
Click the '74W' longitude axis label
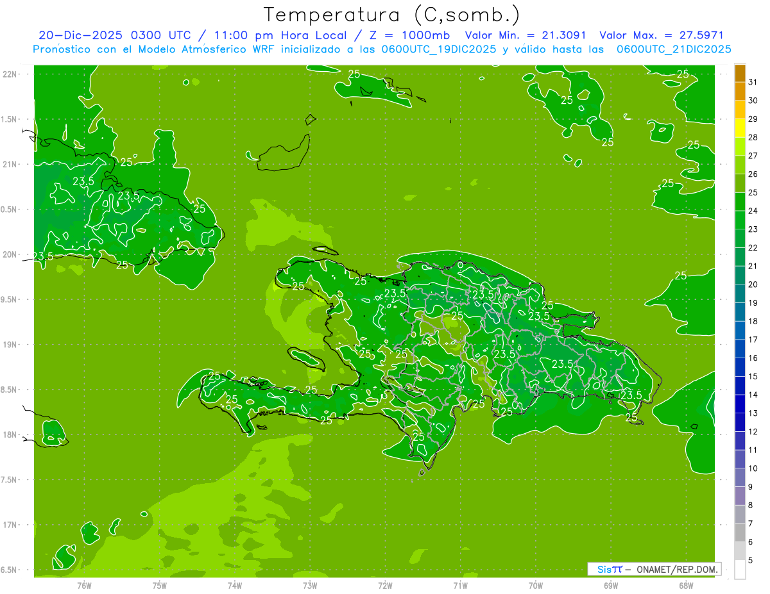[x=235, y=586]
